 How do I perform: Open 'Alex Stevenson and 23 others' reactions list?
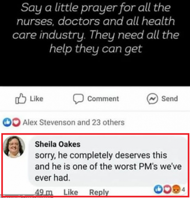[74, 122]
